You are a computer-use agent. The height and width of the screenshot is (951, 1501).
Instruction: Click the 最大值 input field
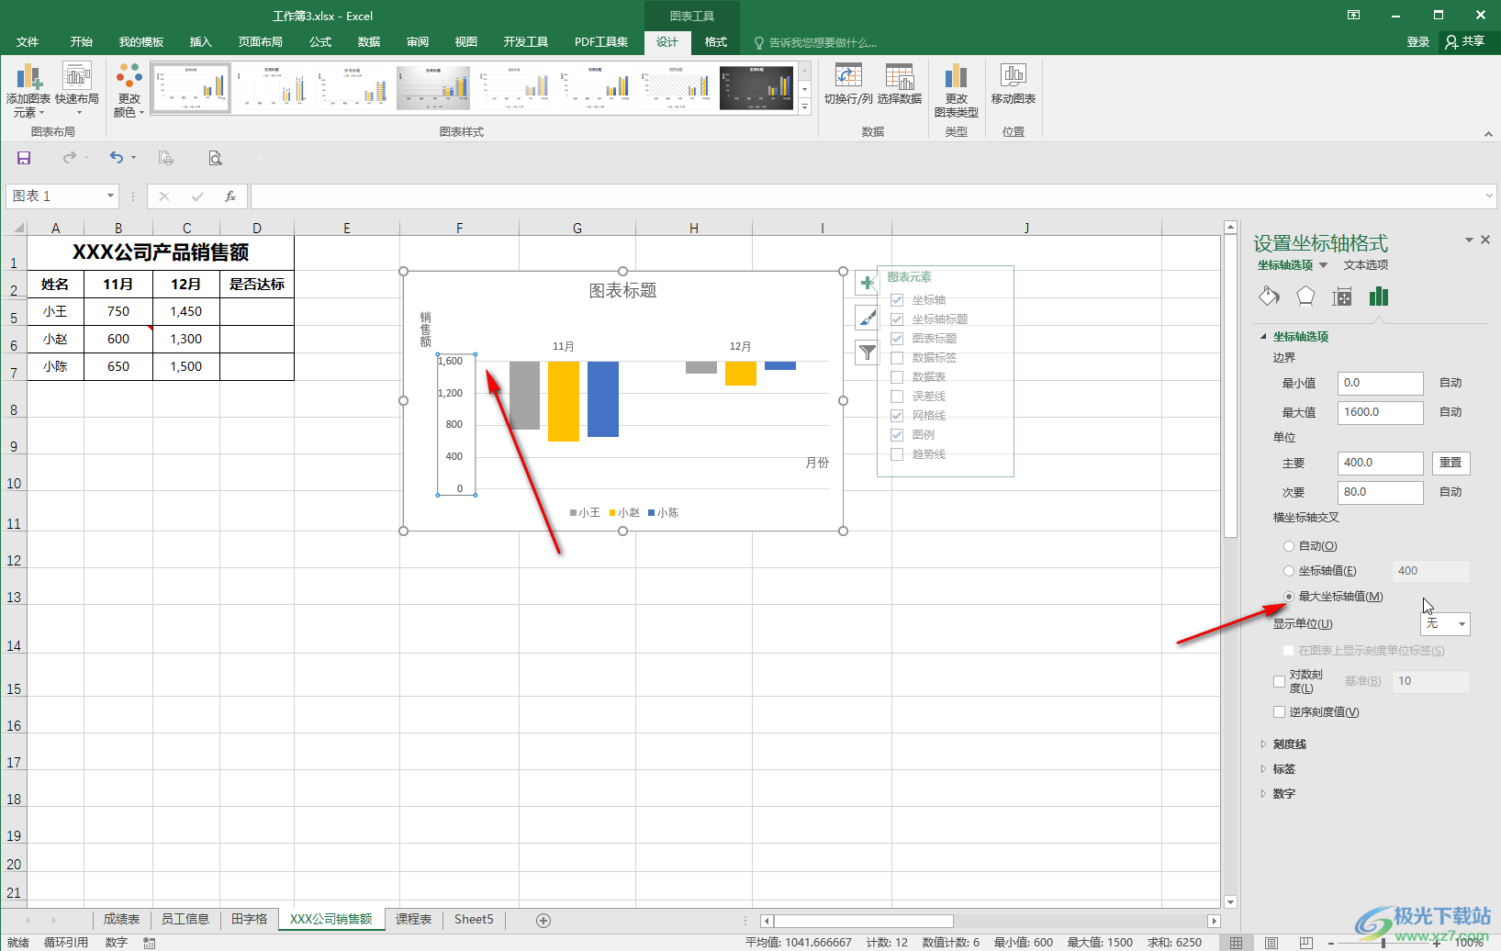tap(1380, 412)
